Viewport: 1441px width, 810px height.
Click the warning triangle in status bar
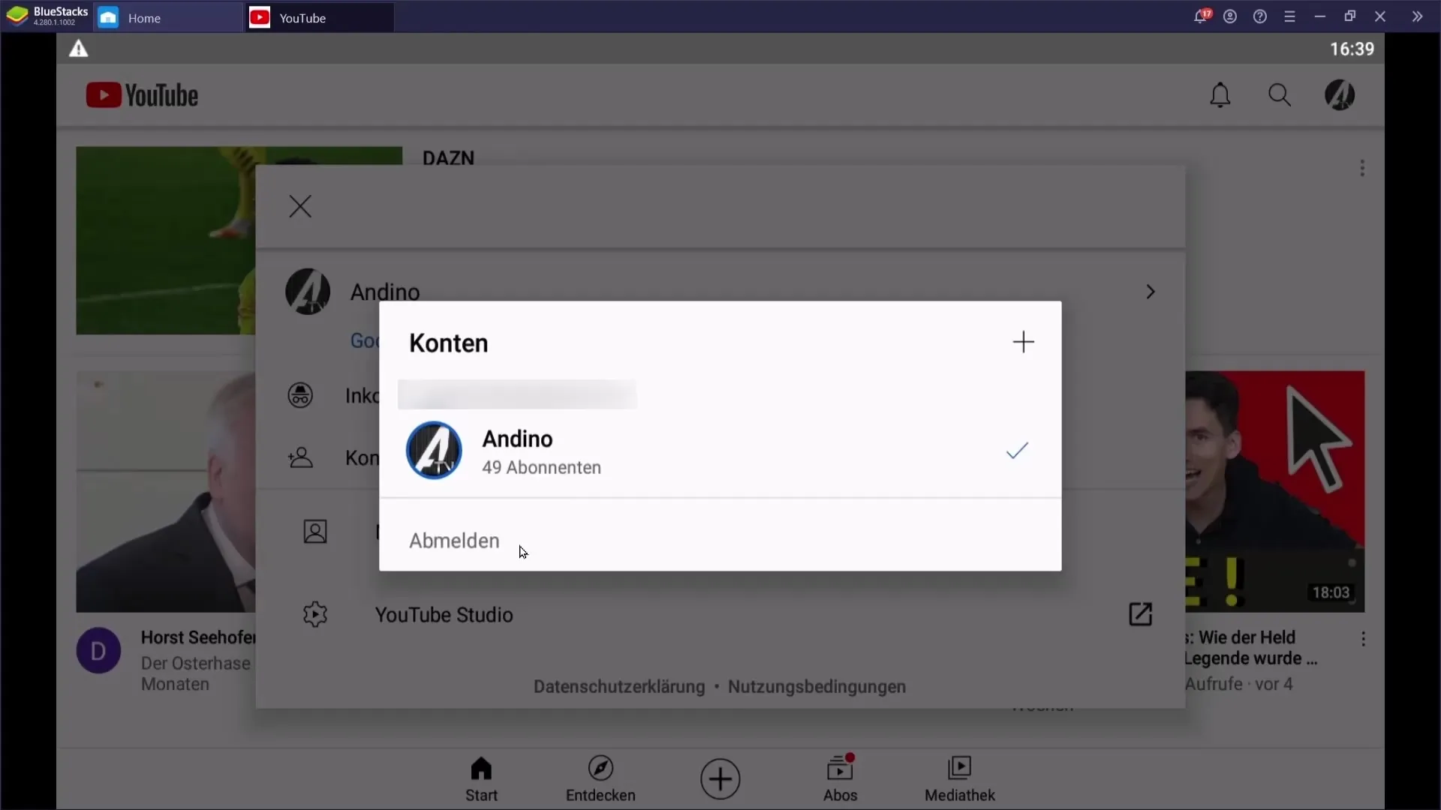point(79,49)
